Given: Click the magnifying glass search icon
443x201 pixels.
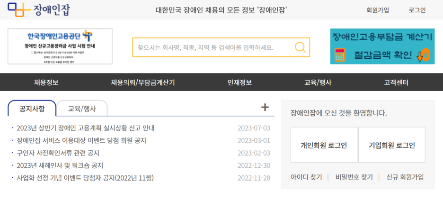Looking at the screenshot, I should point(300,47).
